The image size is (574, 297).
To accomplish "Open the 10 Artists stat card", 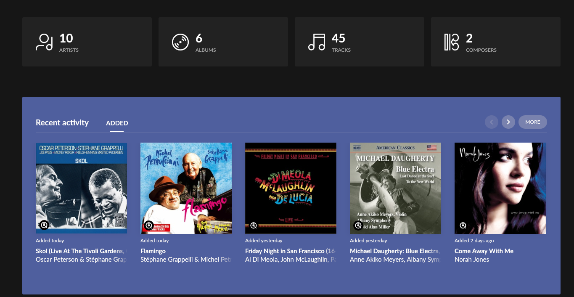I will 87,42.
